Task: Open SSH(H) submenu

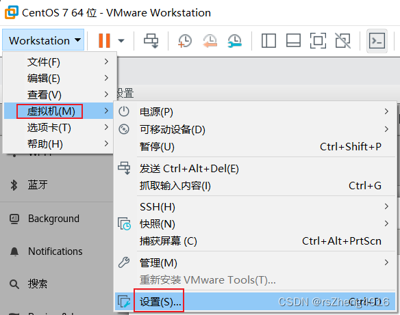Action: [255, 206]
